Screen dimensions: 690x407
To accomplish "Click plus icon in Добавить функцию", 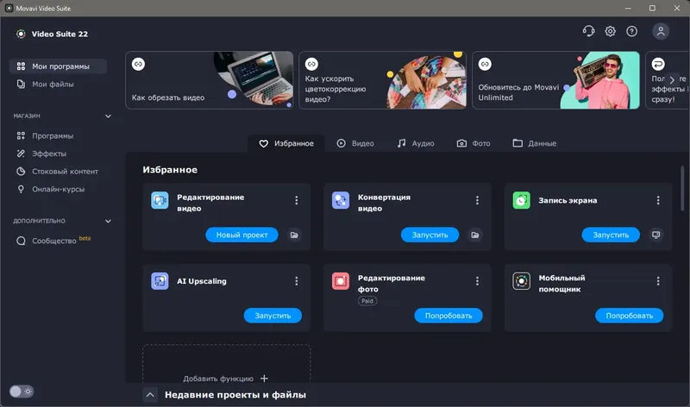I will click(264, 379).
